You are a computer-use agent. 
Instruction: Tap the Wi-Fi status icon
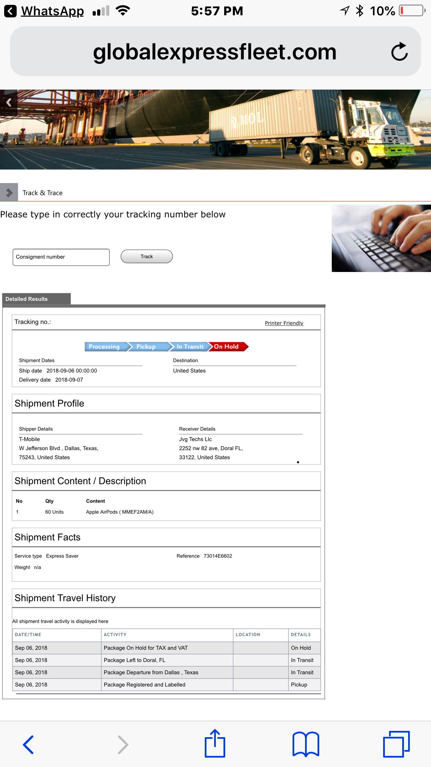click(x=123, y=10)
